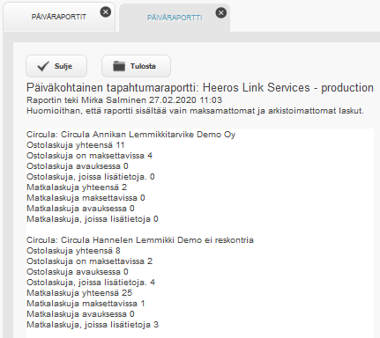Click the line 'Raportin teki Mirka Salminen 27.02.2020 11:03'

point(124,100)
